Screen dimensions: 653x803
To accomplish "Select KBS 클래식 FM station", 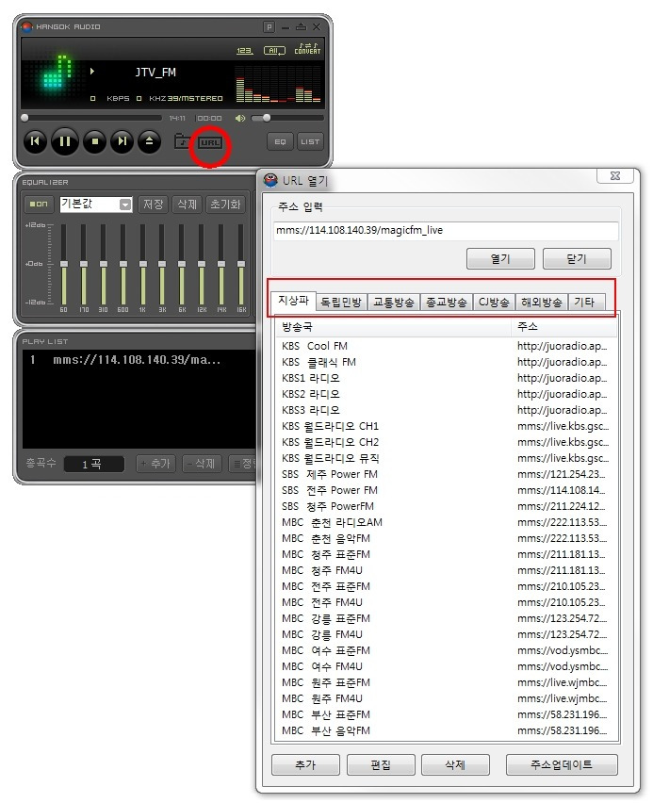I will (x=446, y=362).
